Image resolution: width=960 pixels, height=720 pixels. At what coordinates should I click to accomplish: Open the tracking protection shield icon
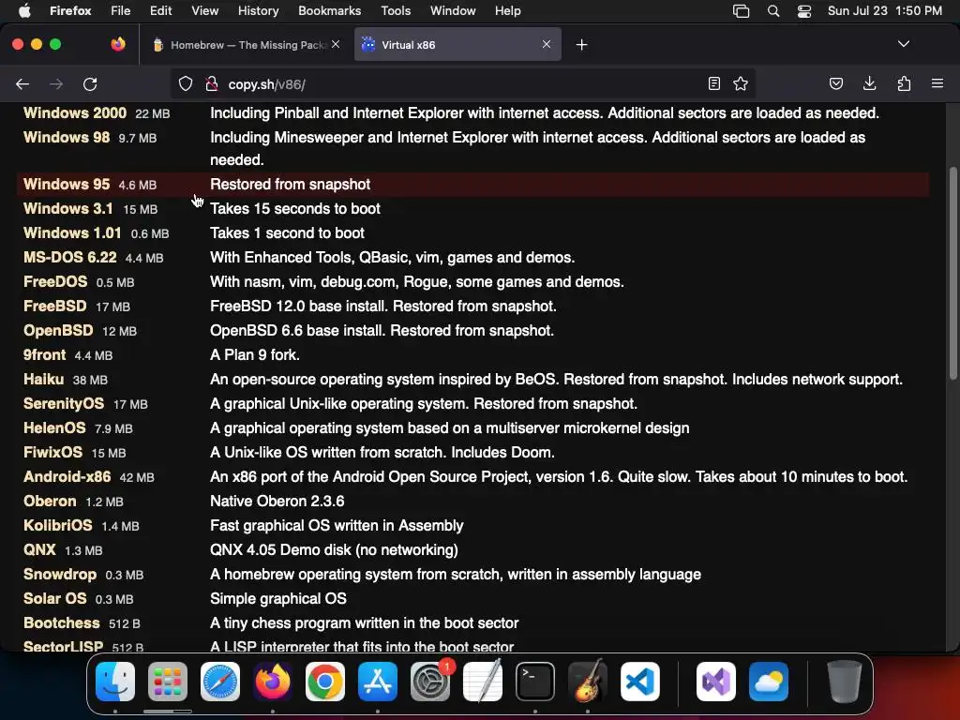(x=186, y=83)
